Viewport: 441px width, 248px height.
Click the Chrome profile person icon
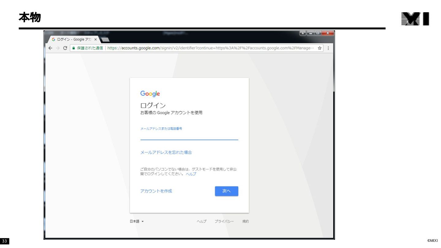[x=303, y=33]
